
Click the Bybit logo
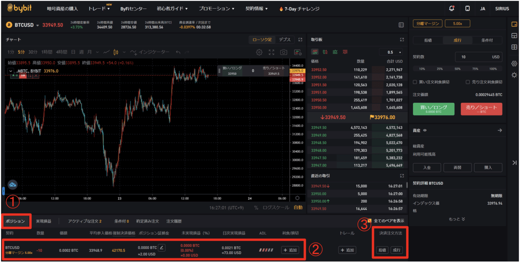20,8
